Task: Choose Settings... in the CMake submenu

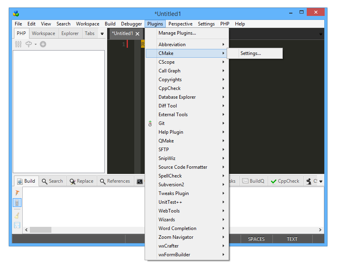Action: [251, 53]
